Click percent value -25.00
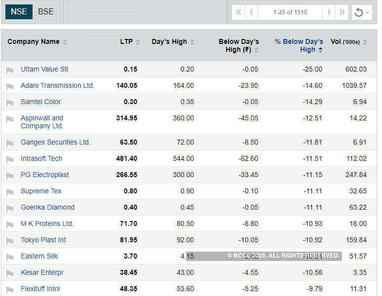Viewport: 382px width, 296px height. (x=312, y=69)
